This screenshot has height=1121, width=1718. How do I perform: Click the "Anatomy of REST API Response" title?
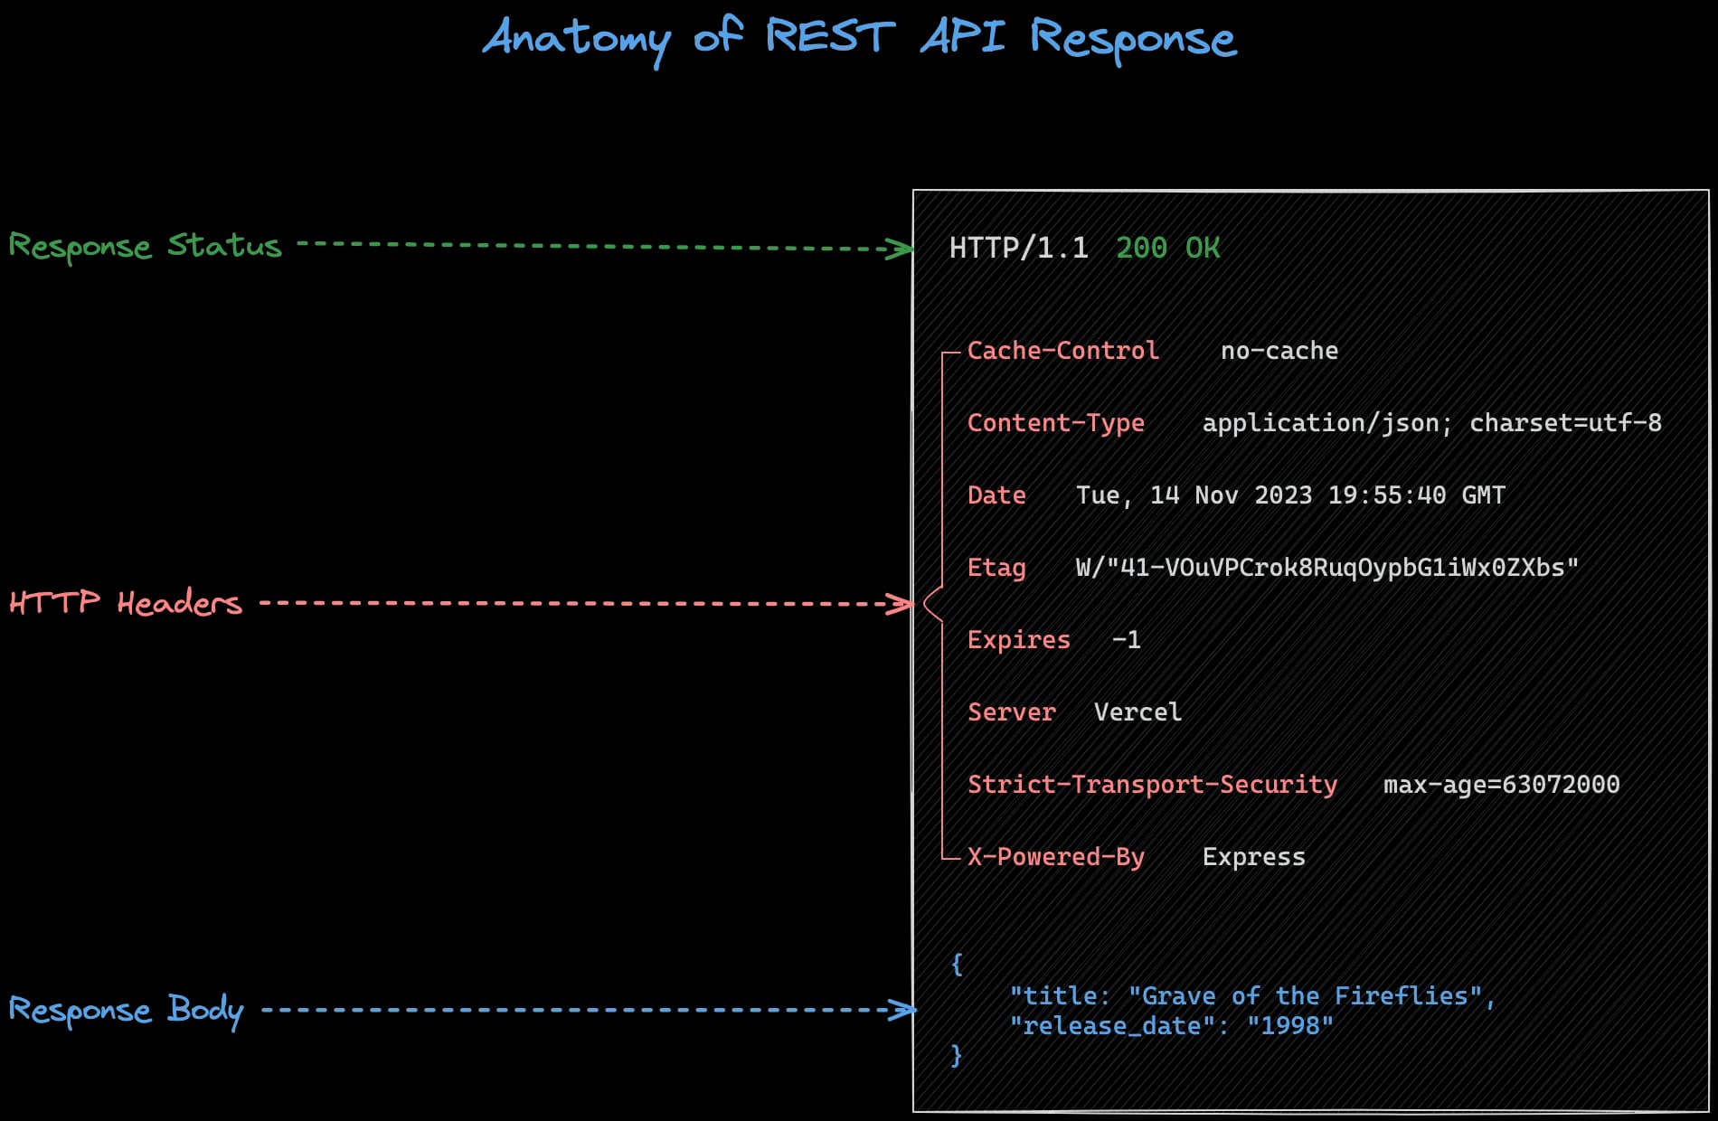[859, 38]
